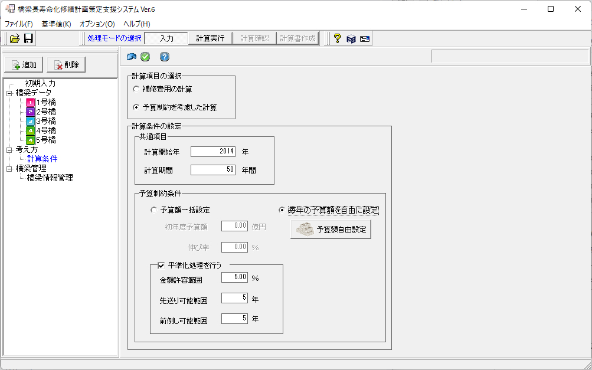
Task: Click the empty status box at top right
Action: click(x=510, y=57)
